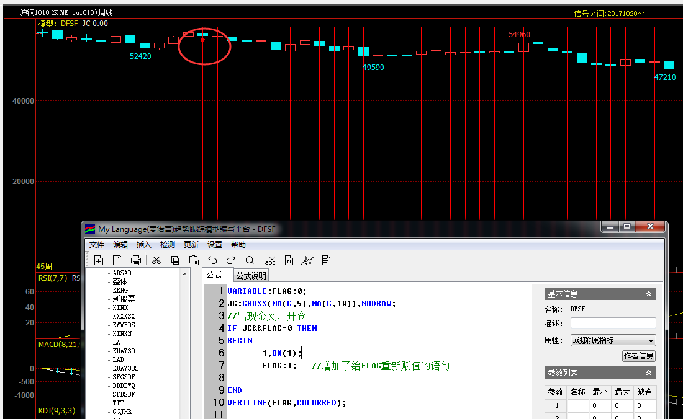
Task: Click the model list scroll-up arrow
Action: click(184, 273)
